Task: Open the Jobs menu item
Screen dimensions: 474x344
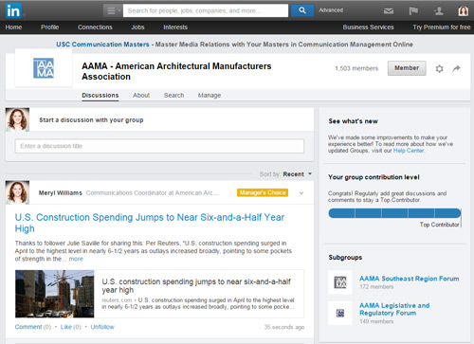Action: [137, 27]
